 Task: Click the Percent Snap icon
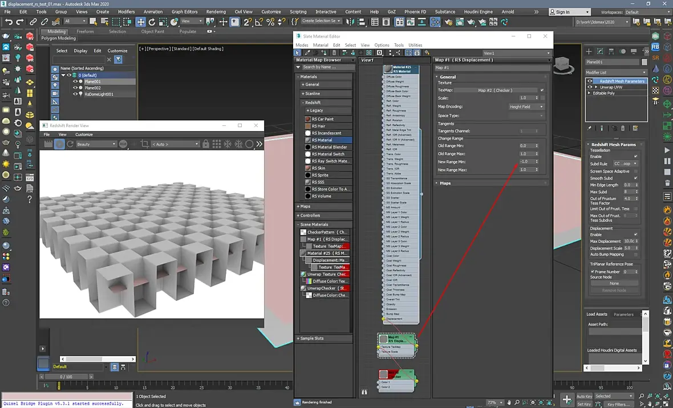click(x=271, y=22)
